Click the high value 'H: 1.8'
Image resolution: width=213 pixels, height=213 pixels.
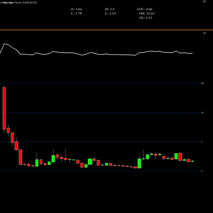point(109,9)
